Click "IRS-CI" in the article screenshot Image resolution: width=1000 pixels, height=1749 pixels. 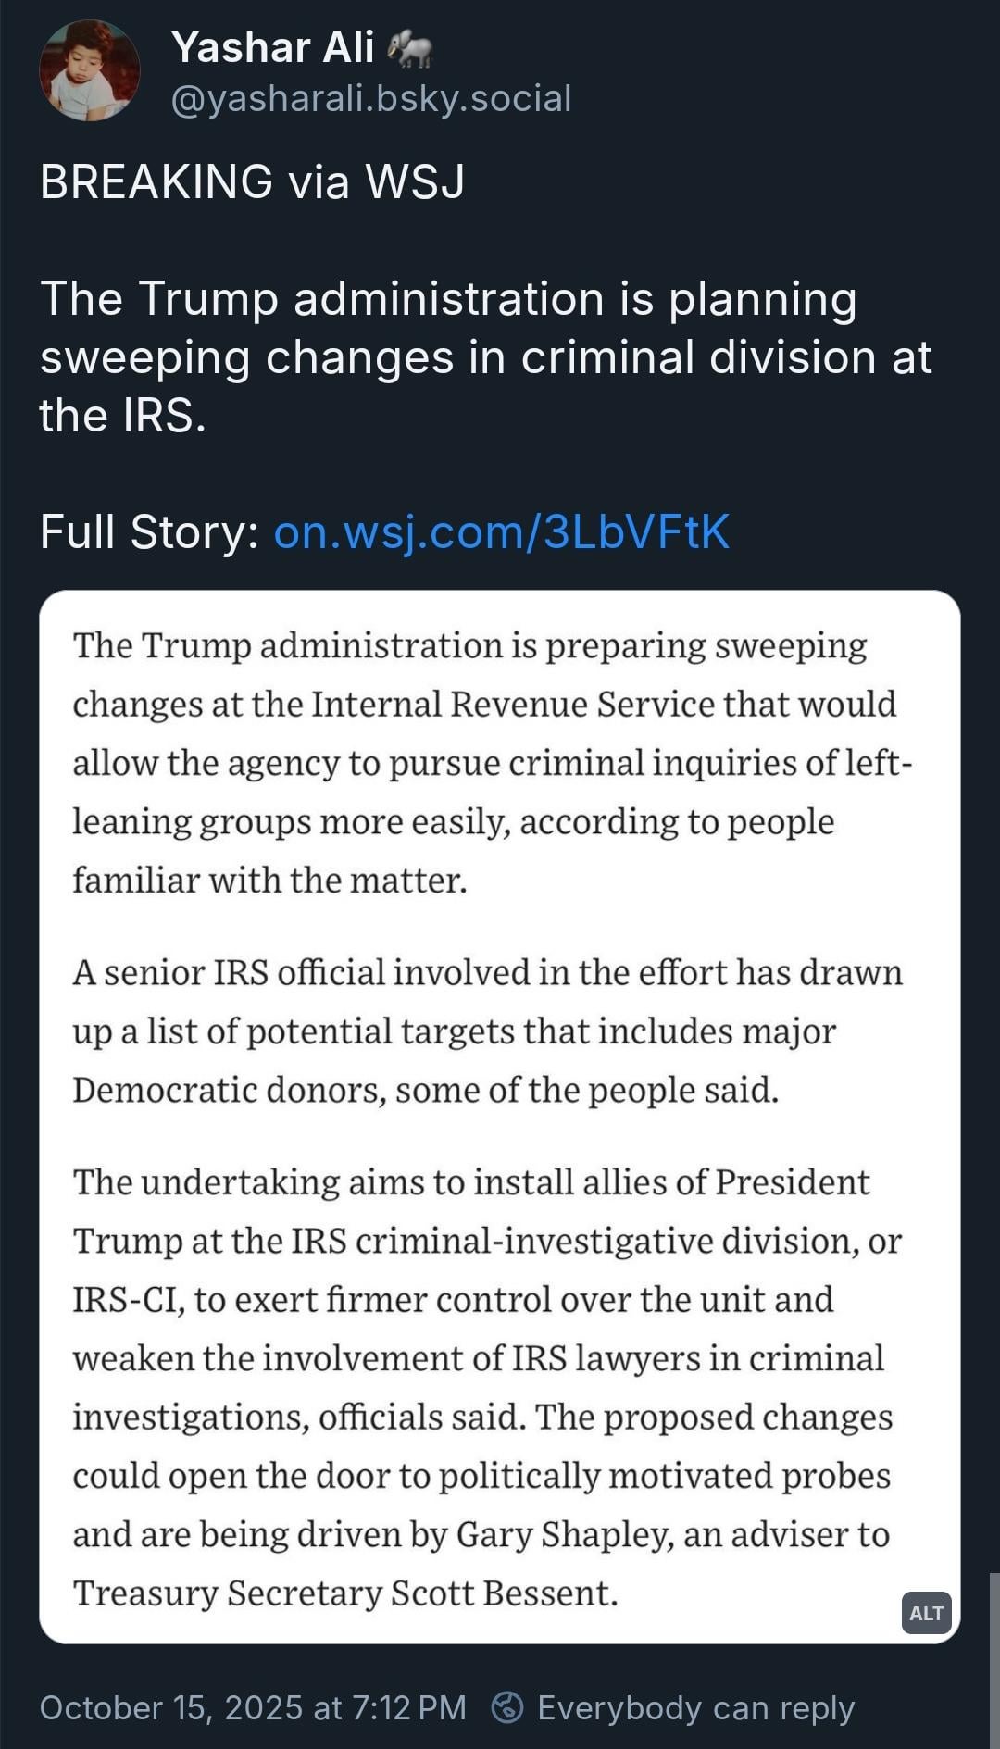coord(128,1299)
